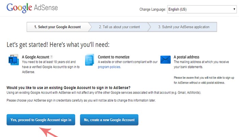Click the Change Language label
The image size is (239, 137).
[153, 9]
